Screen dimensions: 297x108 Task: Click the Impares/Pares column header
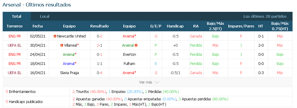(x=241, y=26)
